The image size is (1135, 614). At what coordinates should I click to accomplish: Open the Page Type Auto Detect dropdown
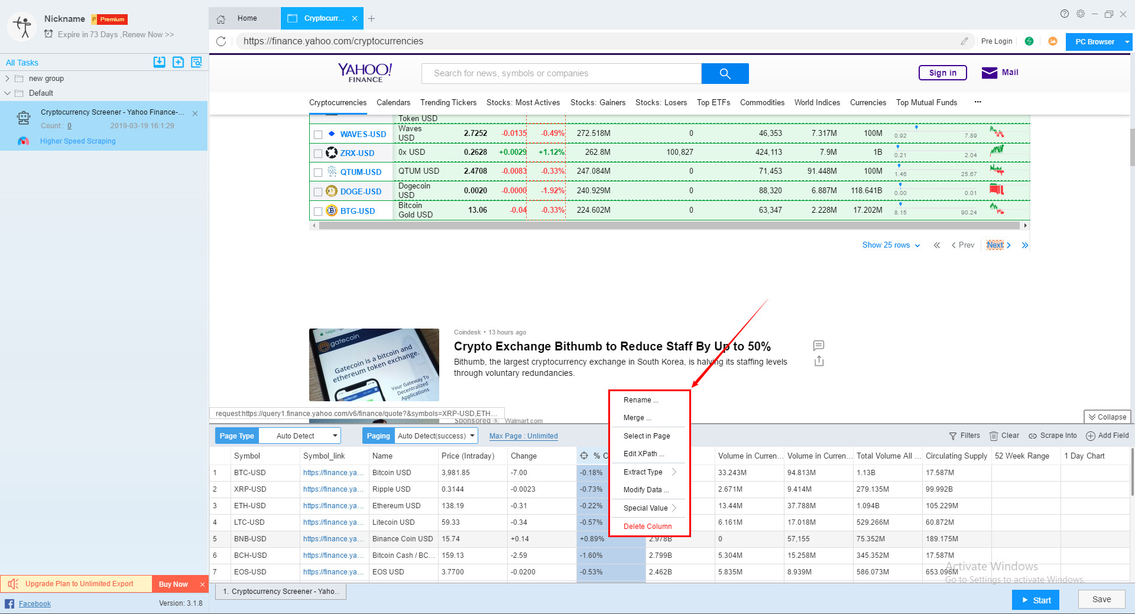300,436
